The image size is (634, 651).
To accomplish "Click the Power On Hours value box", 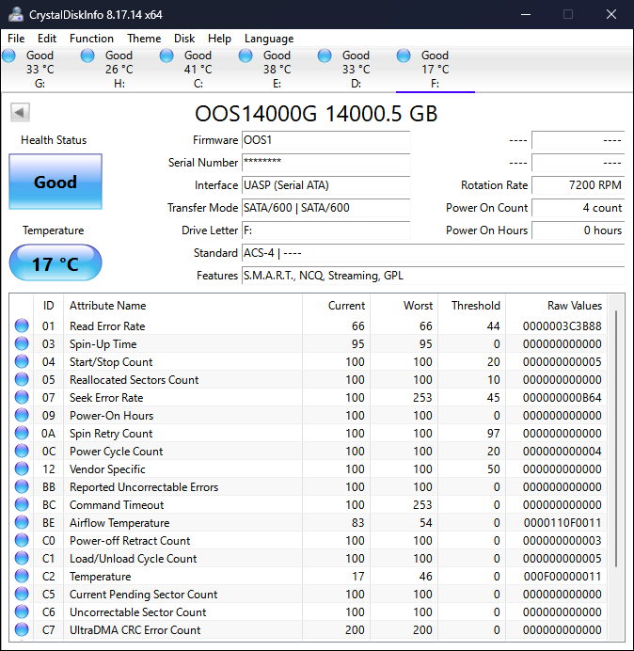I will (578, 230).
